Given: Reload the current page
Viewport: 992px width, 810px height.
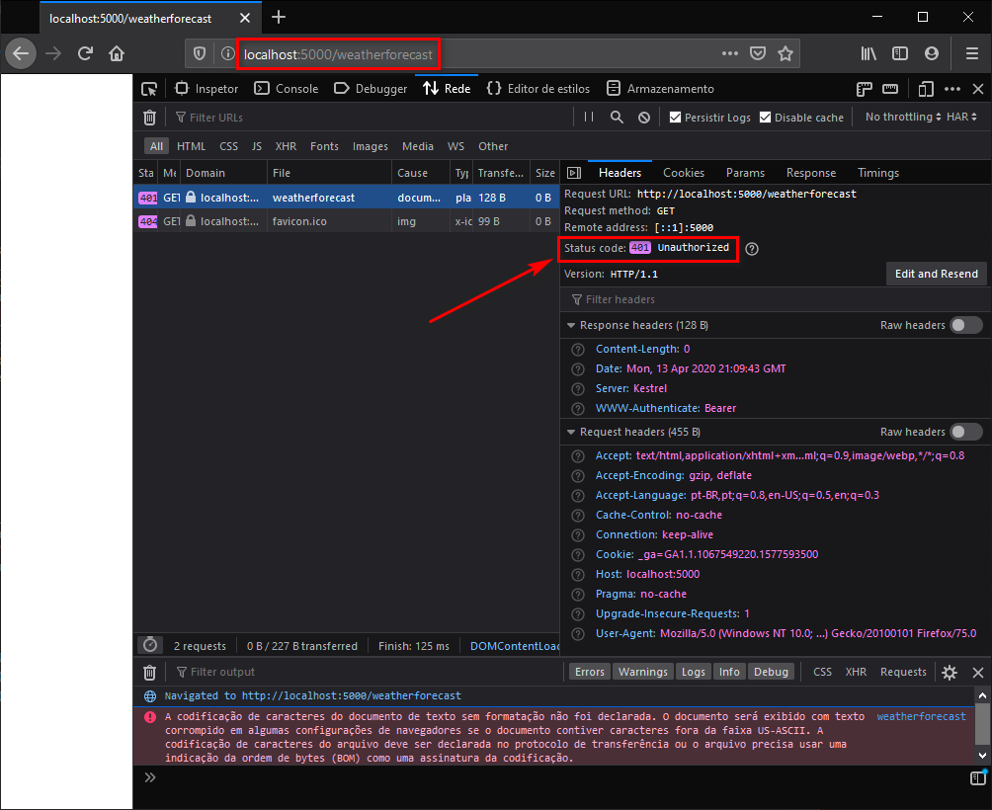Looking at the screenshot, I should point(86,53).
